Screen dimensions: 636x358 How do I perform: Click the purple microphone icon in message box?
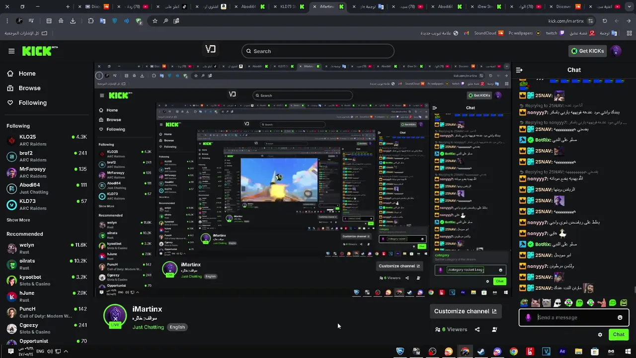click(x=528, y=317)
